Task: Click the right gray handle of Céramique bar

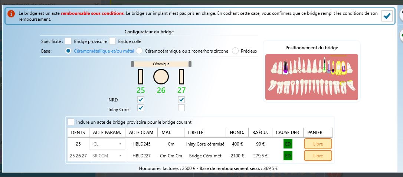Action: click(190, 64)
